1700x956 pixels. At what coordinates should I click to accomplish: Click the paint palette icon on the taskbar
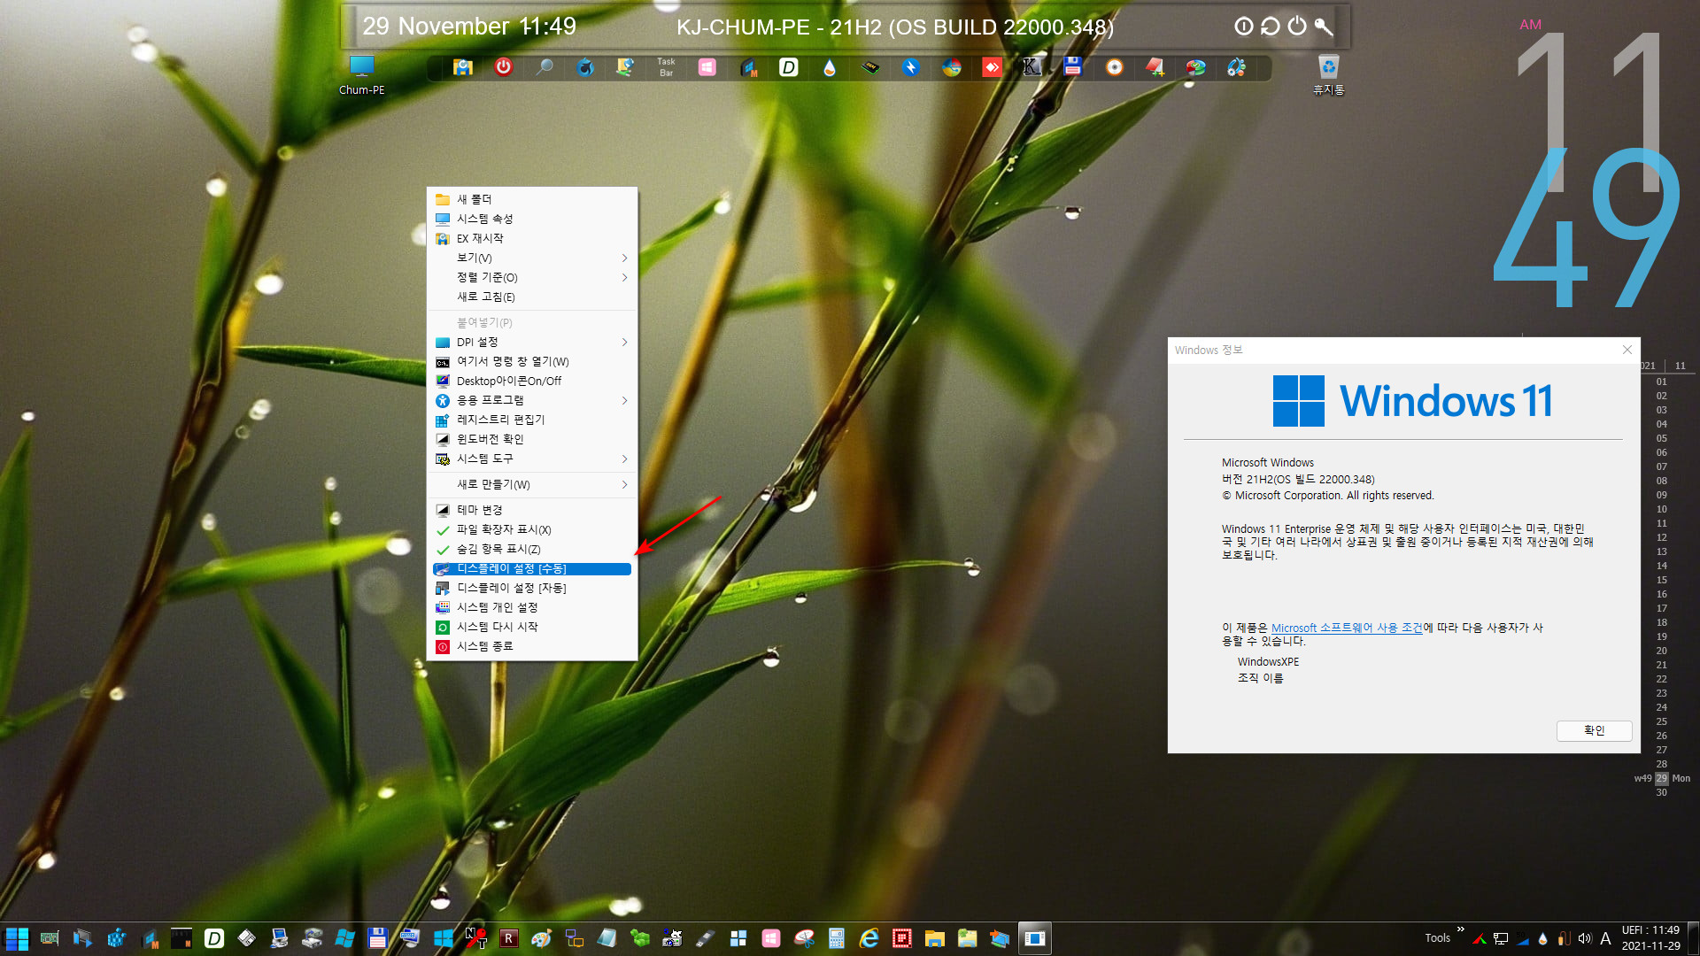541,938
